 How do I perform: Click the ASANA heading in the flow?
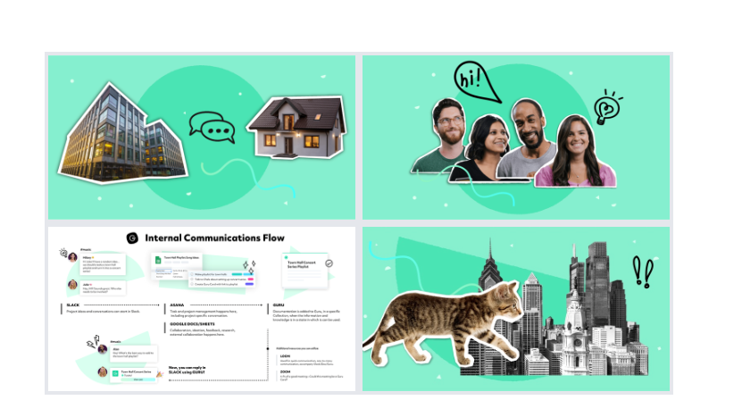click(177, 305)
